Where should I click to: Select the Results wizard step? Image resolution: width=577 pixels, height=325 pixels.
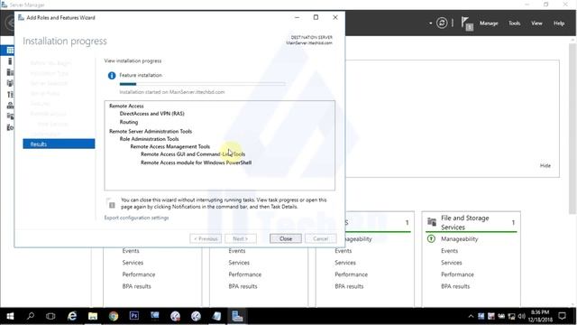(x=59, y=144)
